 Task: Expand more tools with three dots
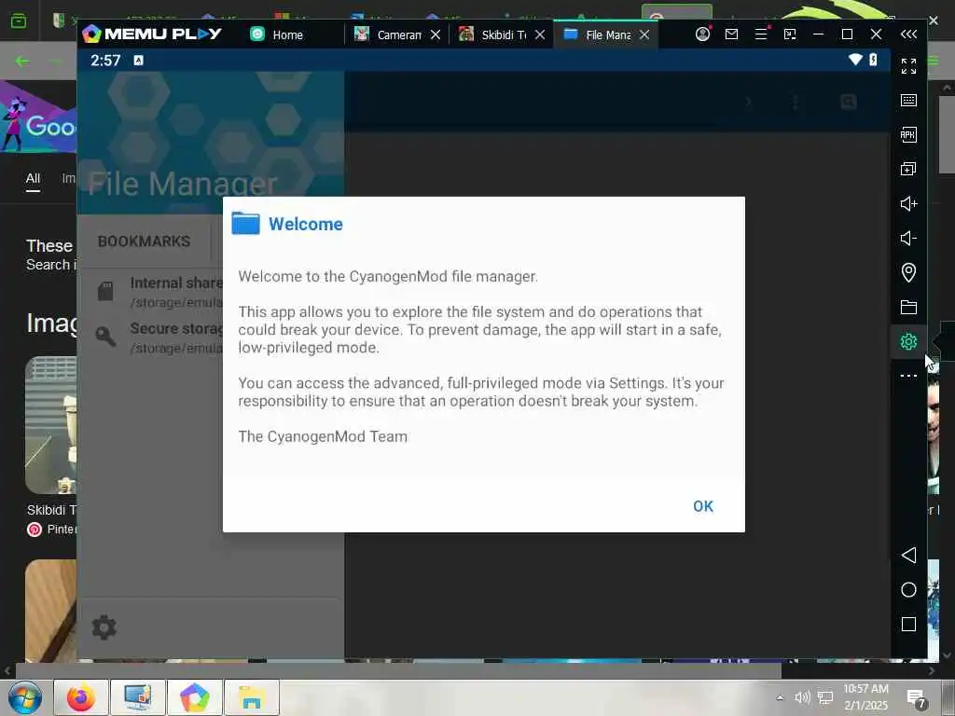coord(908,376)
